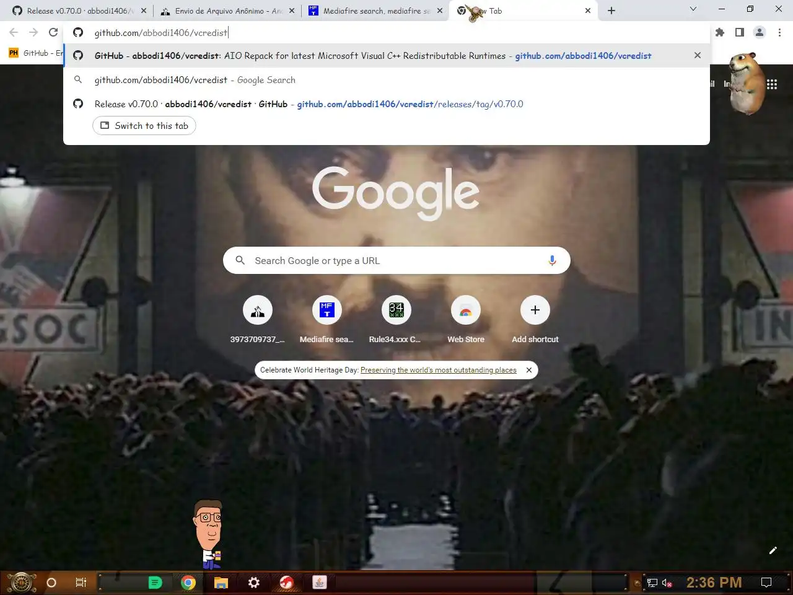Click the Google logo
The width and height of the screenshot is (793, 595).
tap(396, 192)
